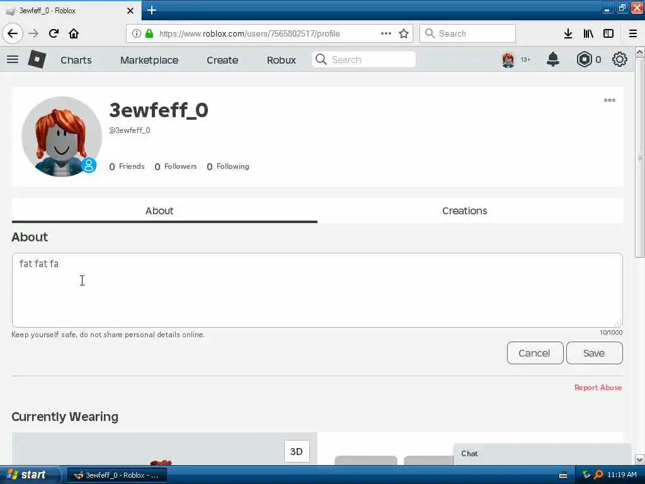
Task: Click the page scrollbar up arrow
Action: 639,52
